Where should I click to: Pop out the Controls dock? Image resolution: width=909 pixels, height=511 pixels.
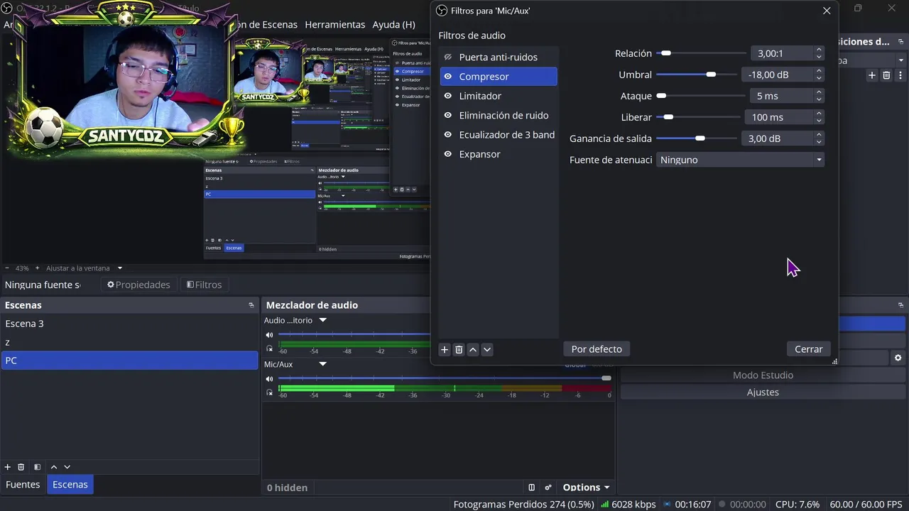pyautogui.click(x=900, y=305)
